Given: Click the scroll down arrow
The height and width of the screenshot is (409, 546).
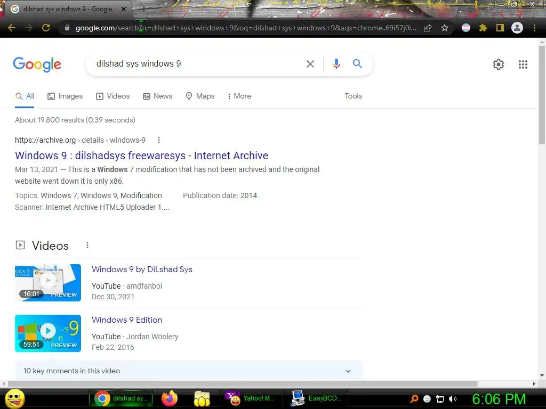Looking at the screenshot, I should click(x=542, y=375).
